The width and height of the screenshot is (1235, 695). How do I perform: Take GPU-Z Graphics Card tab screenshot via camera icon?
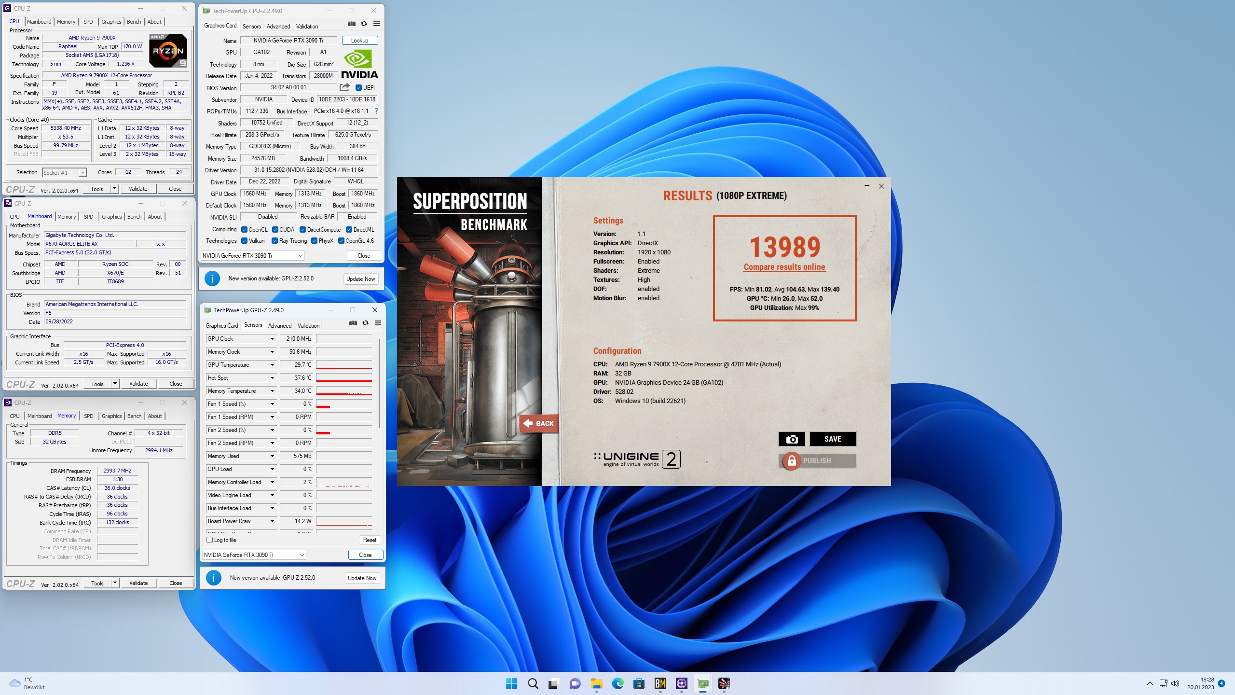[352, 24]
